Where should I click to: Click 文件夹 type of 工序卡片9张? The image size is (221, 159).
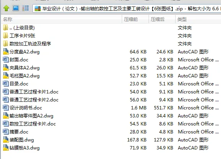185,36
